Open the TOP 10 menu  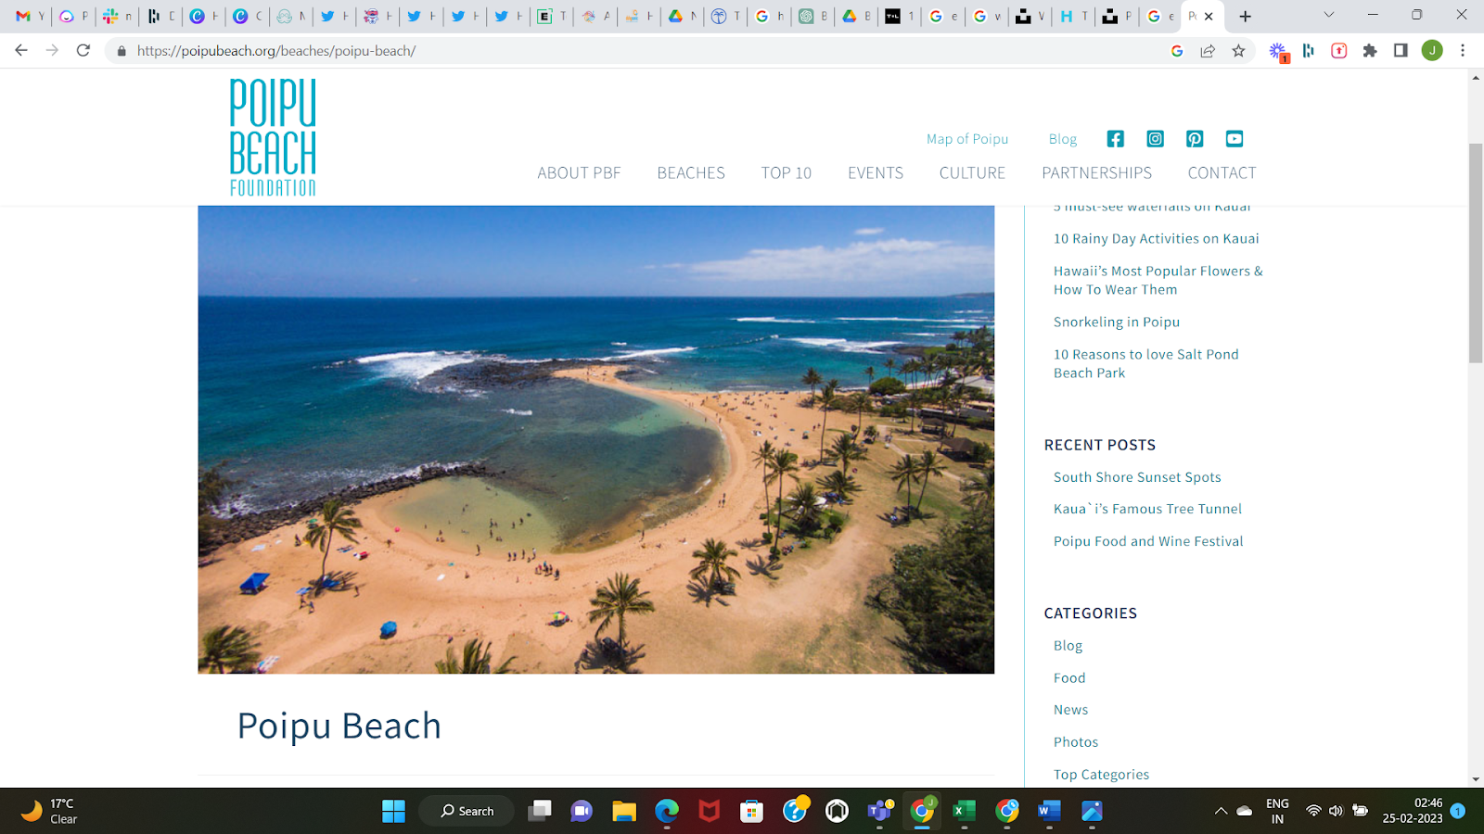(787, 173)
